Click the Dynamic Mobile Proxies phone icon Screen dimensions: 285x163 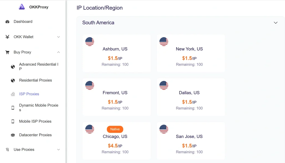point(13,107)
